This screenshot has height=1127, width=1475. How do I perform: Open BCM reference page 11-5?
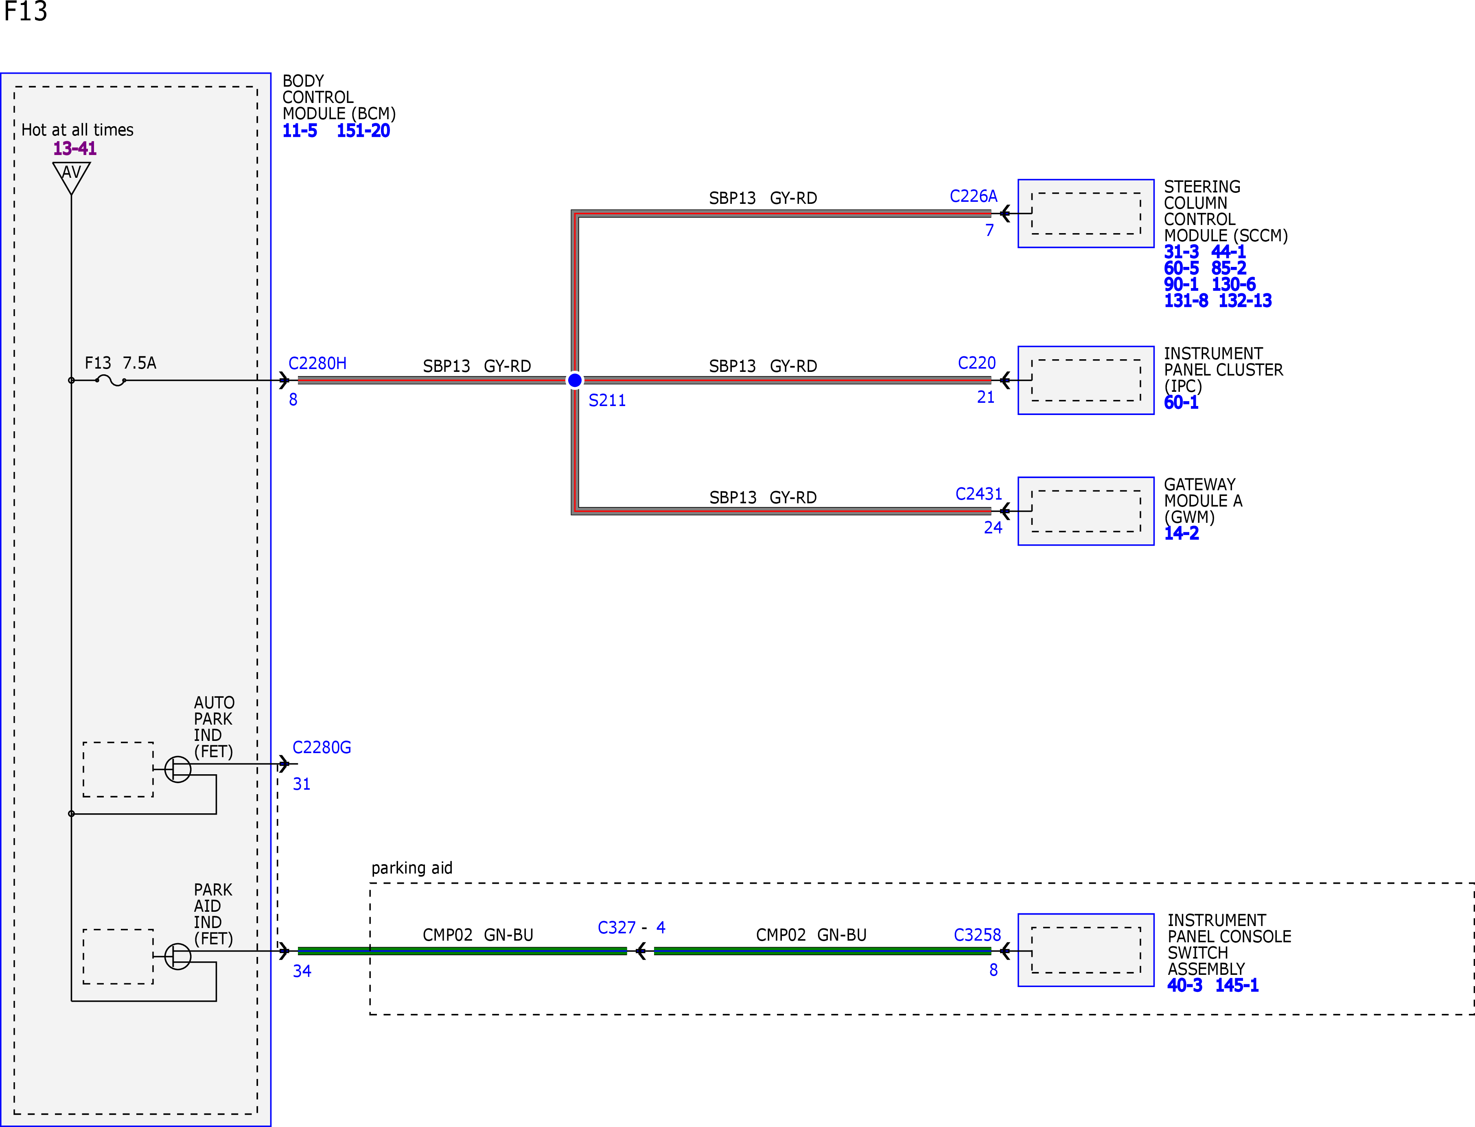299,131
